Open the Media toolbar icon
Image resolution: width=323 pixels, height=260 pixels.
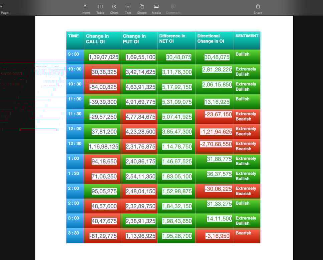pyautogui.click(x=156, y=7)
